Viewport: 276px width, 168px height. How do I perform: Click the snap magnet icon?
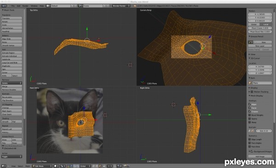(x=115, y=166)
